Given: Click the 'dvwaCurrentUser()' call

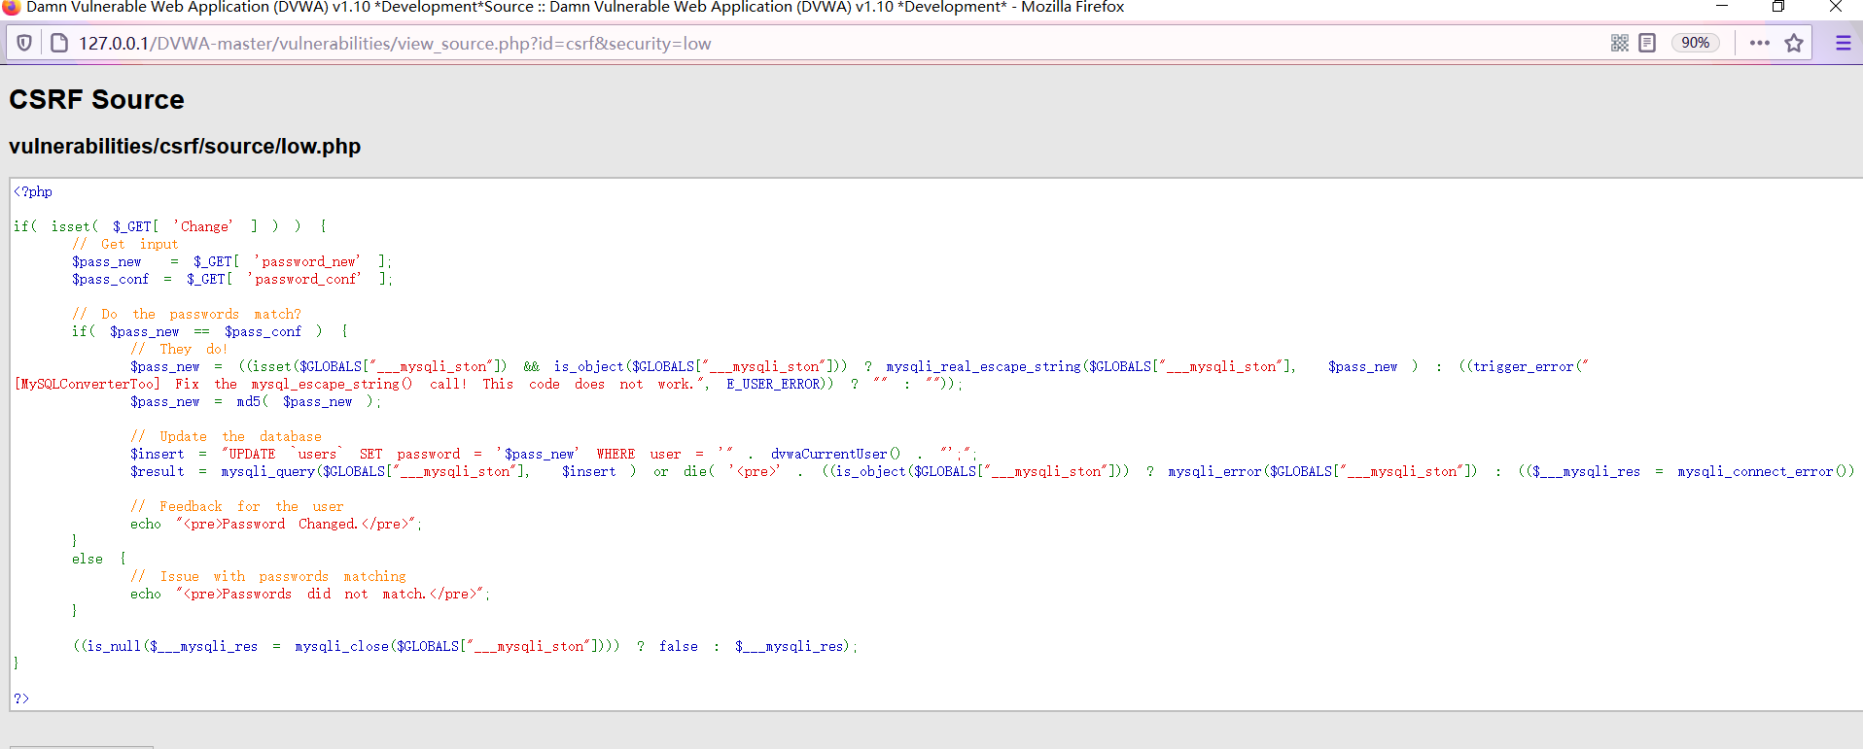Looking at the screenshot, I should (836, 455).
